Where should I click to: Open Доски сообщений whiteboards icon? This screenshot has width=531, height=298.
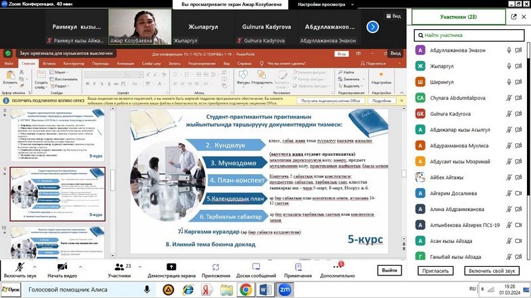coord(256,267)
